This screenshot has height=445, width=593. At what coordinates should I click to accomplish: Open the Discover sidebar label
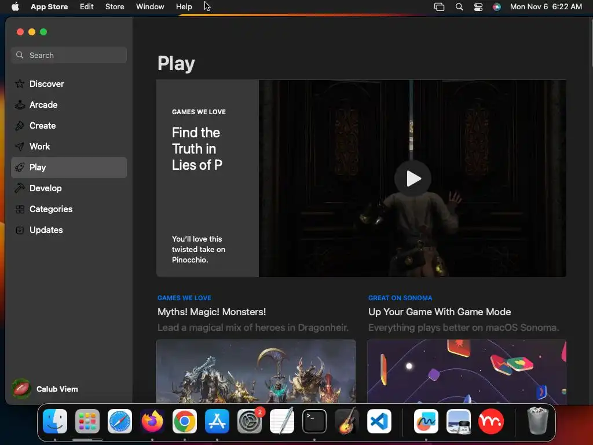tap(46, 83)
